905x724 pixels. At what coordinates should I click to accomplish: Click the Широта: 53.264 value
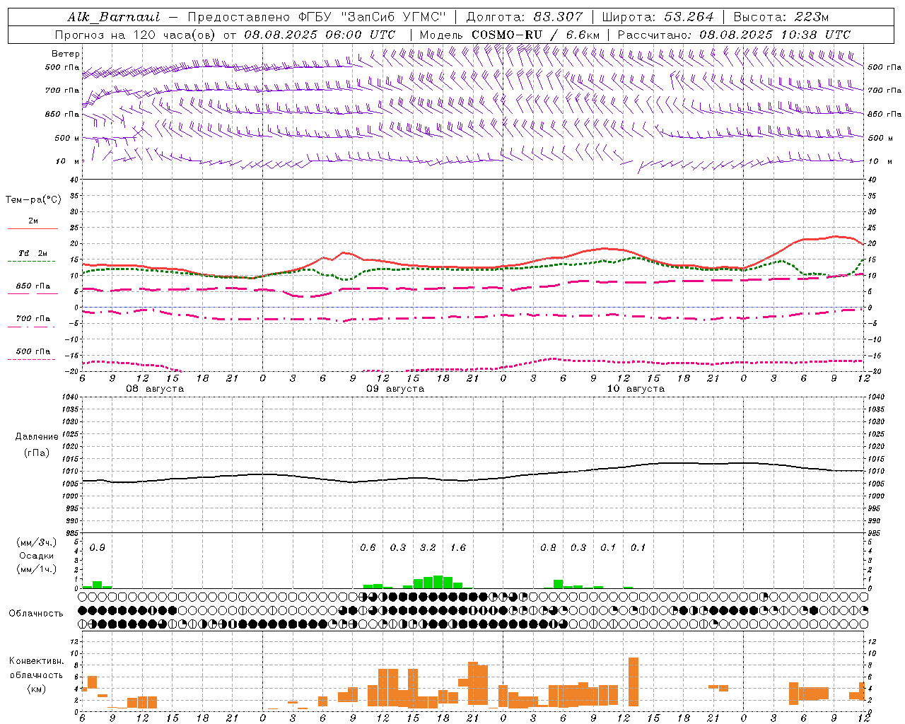(x=658, y=17)
